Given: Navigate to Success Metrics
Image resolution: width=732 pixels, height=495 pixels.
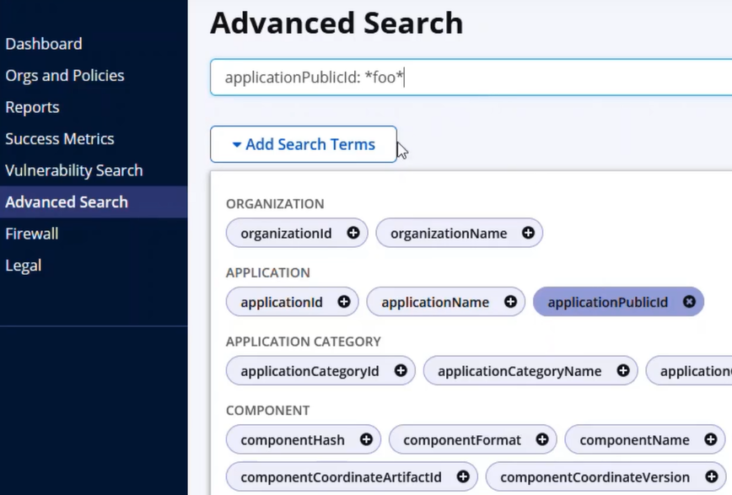Looking at the screenshot, I should click(60, 139).
